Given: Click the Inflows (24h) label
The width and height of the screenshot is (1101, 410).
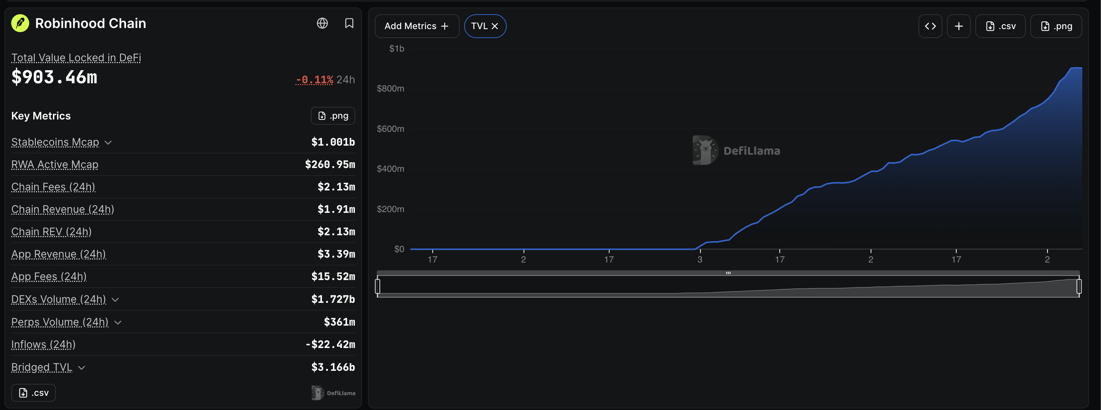Looking at the screenshot, I should [x=43, y=344].
